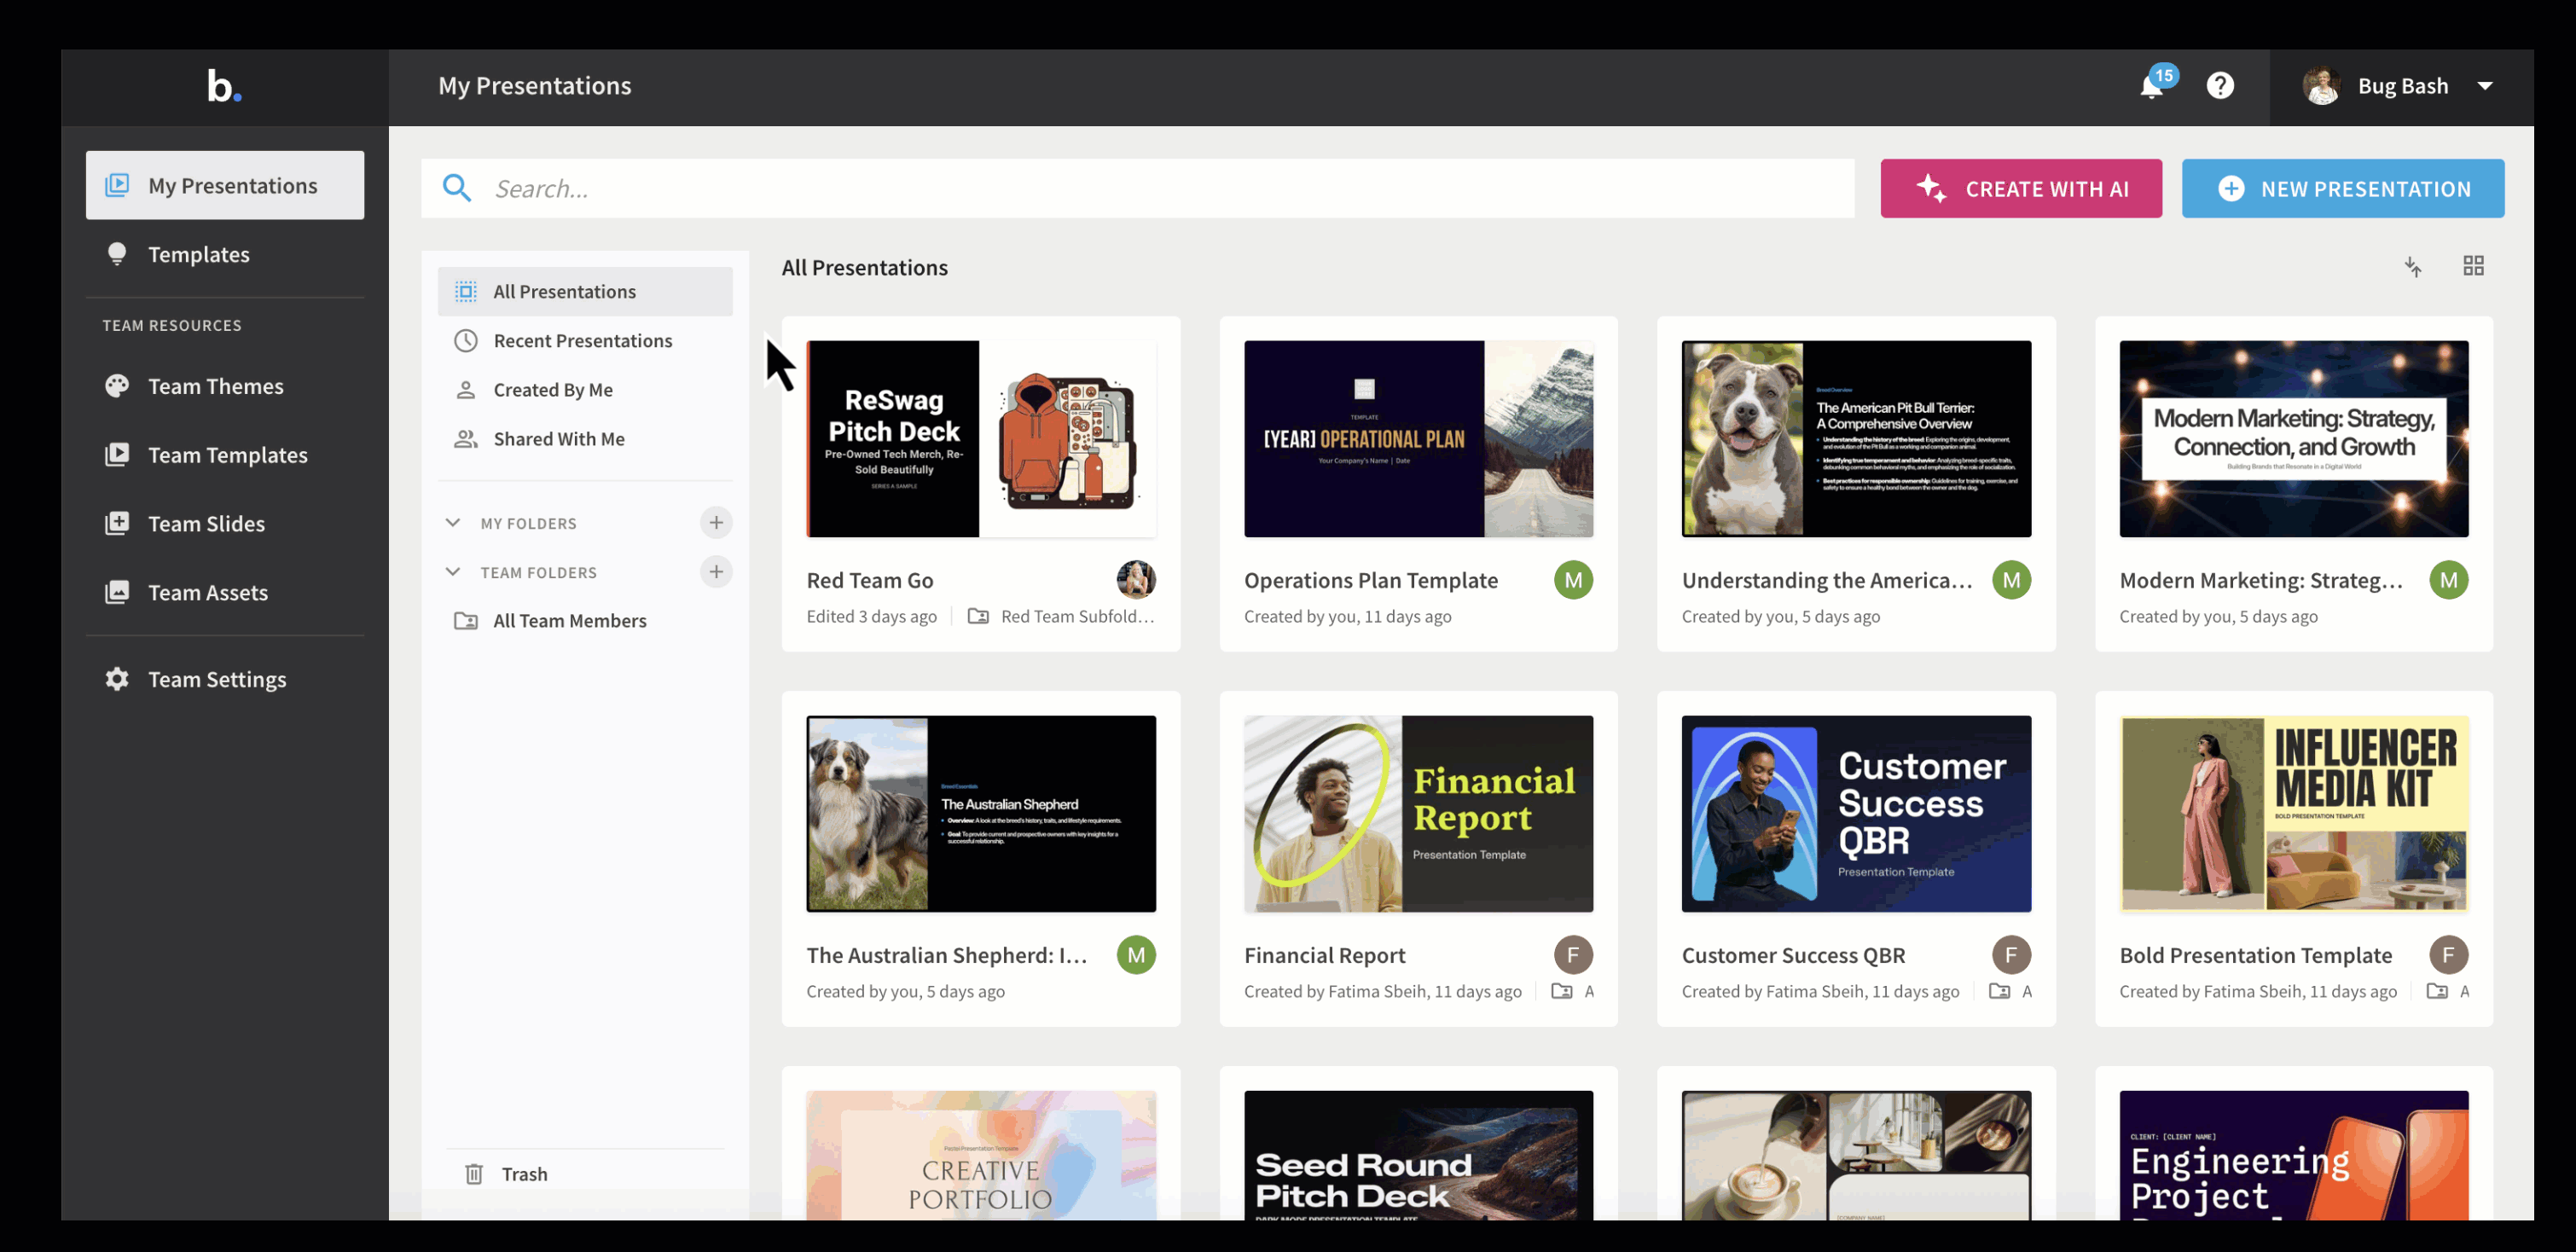Click the Team Slides icon

tap(117, 523)
